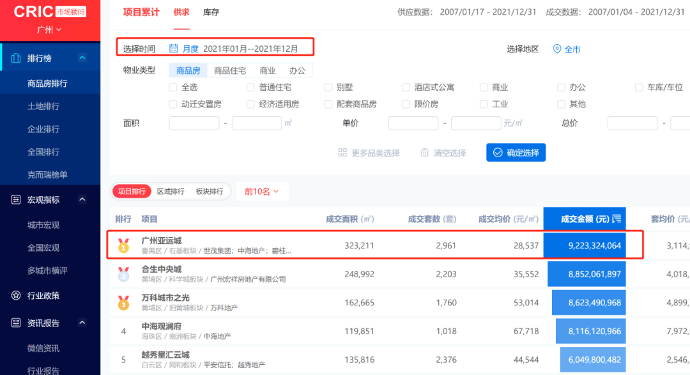
Task: Check the 酒店式公寓 checkbox
Action: click(406, 88)
